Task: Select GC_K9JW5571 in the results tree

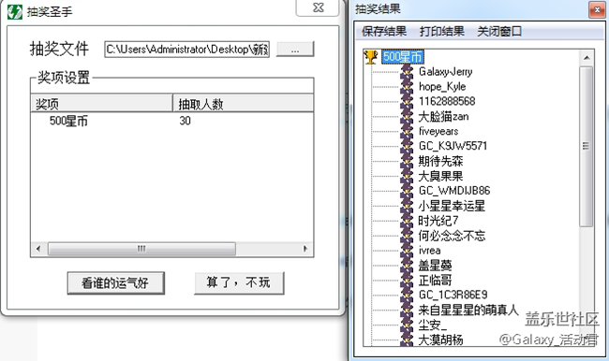Action: (453, 146)
